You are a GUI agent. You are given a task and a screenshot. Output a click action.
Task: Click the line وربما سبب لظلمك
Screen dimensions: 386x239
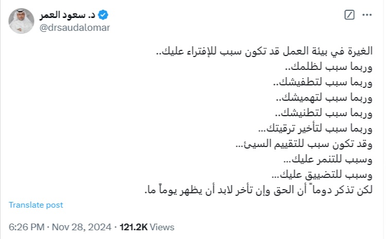[x=329, y=67]
